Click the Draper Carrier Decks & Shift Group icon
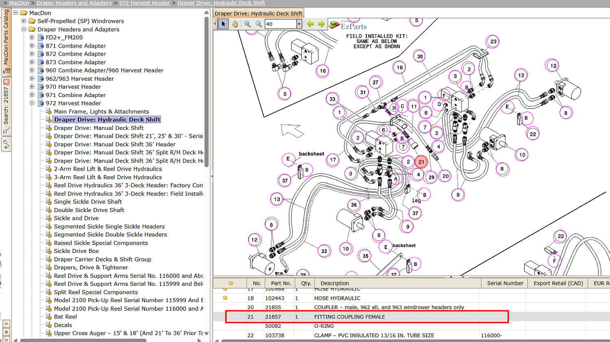 (x=49, y=259)
